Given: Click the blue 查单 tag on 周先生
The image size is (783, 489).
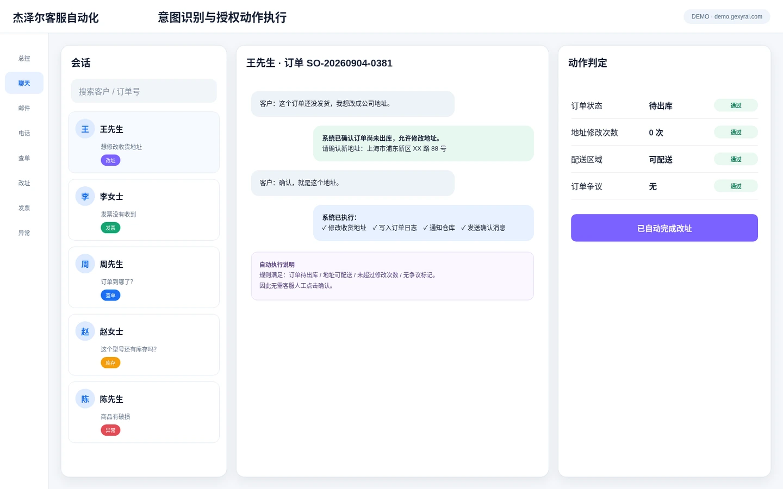Looking at the screenshot, I should (x=110, y=295).
